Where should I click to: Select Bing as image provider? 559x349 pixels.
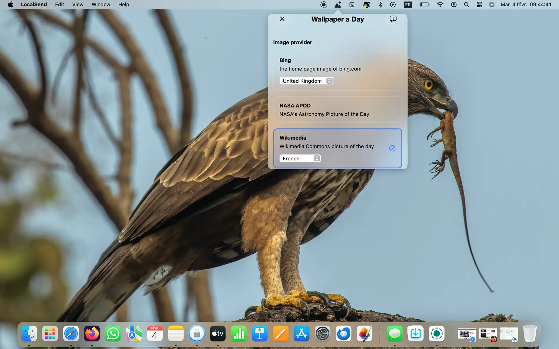coord(392,71)
